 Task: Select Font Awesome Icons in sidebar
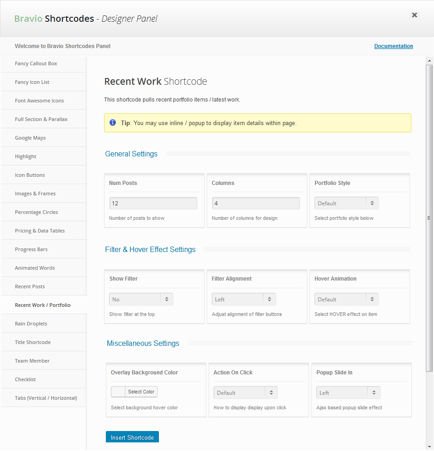[x=39, y=101]
